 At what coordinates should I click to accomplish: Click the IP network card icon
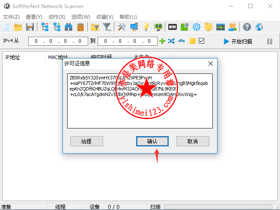[x=158, y=27]
